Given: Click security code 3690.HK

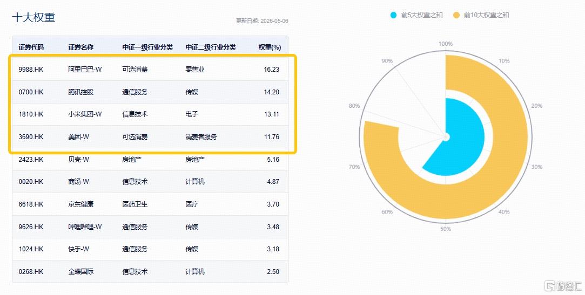Looking at the screenshot, I should (31, 136).
